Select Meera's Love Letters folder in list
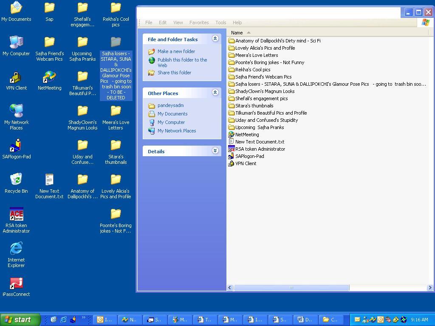 point(256,55)
